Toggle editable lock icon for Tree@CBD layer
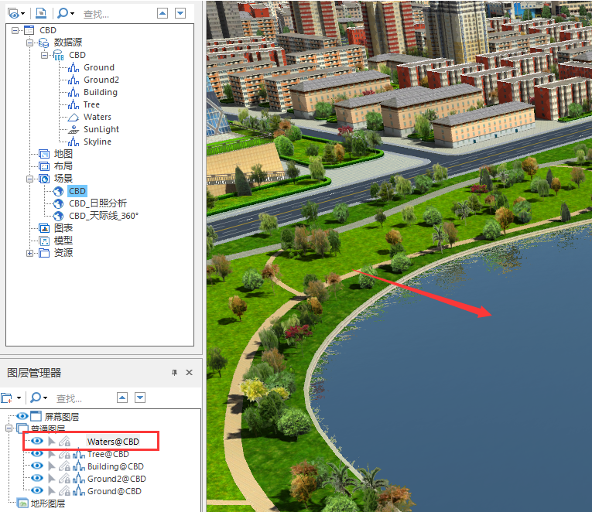The width and height of the screenshot is (592, 512). (64, 453)
